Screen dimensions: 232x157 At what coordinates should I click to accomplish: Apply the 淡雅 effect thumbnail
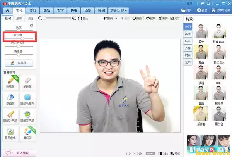pos(201,72)
